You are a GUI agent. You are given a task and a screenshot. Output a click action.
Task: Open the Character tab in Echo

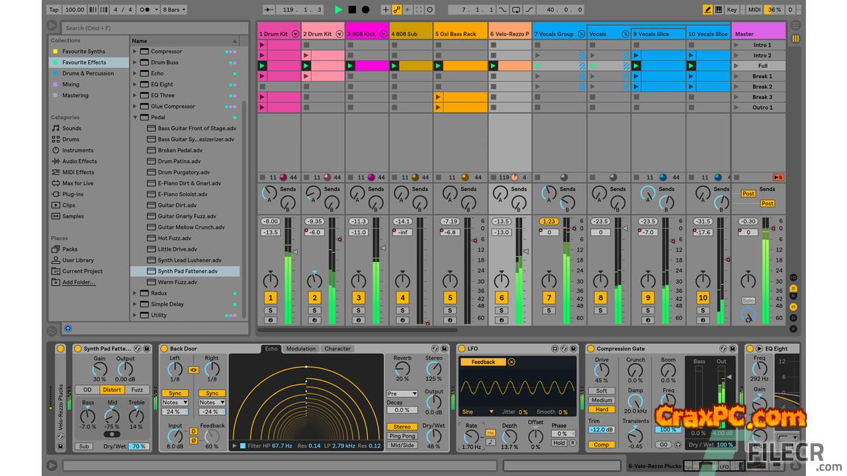click(337, 348)
